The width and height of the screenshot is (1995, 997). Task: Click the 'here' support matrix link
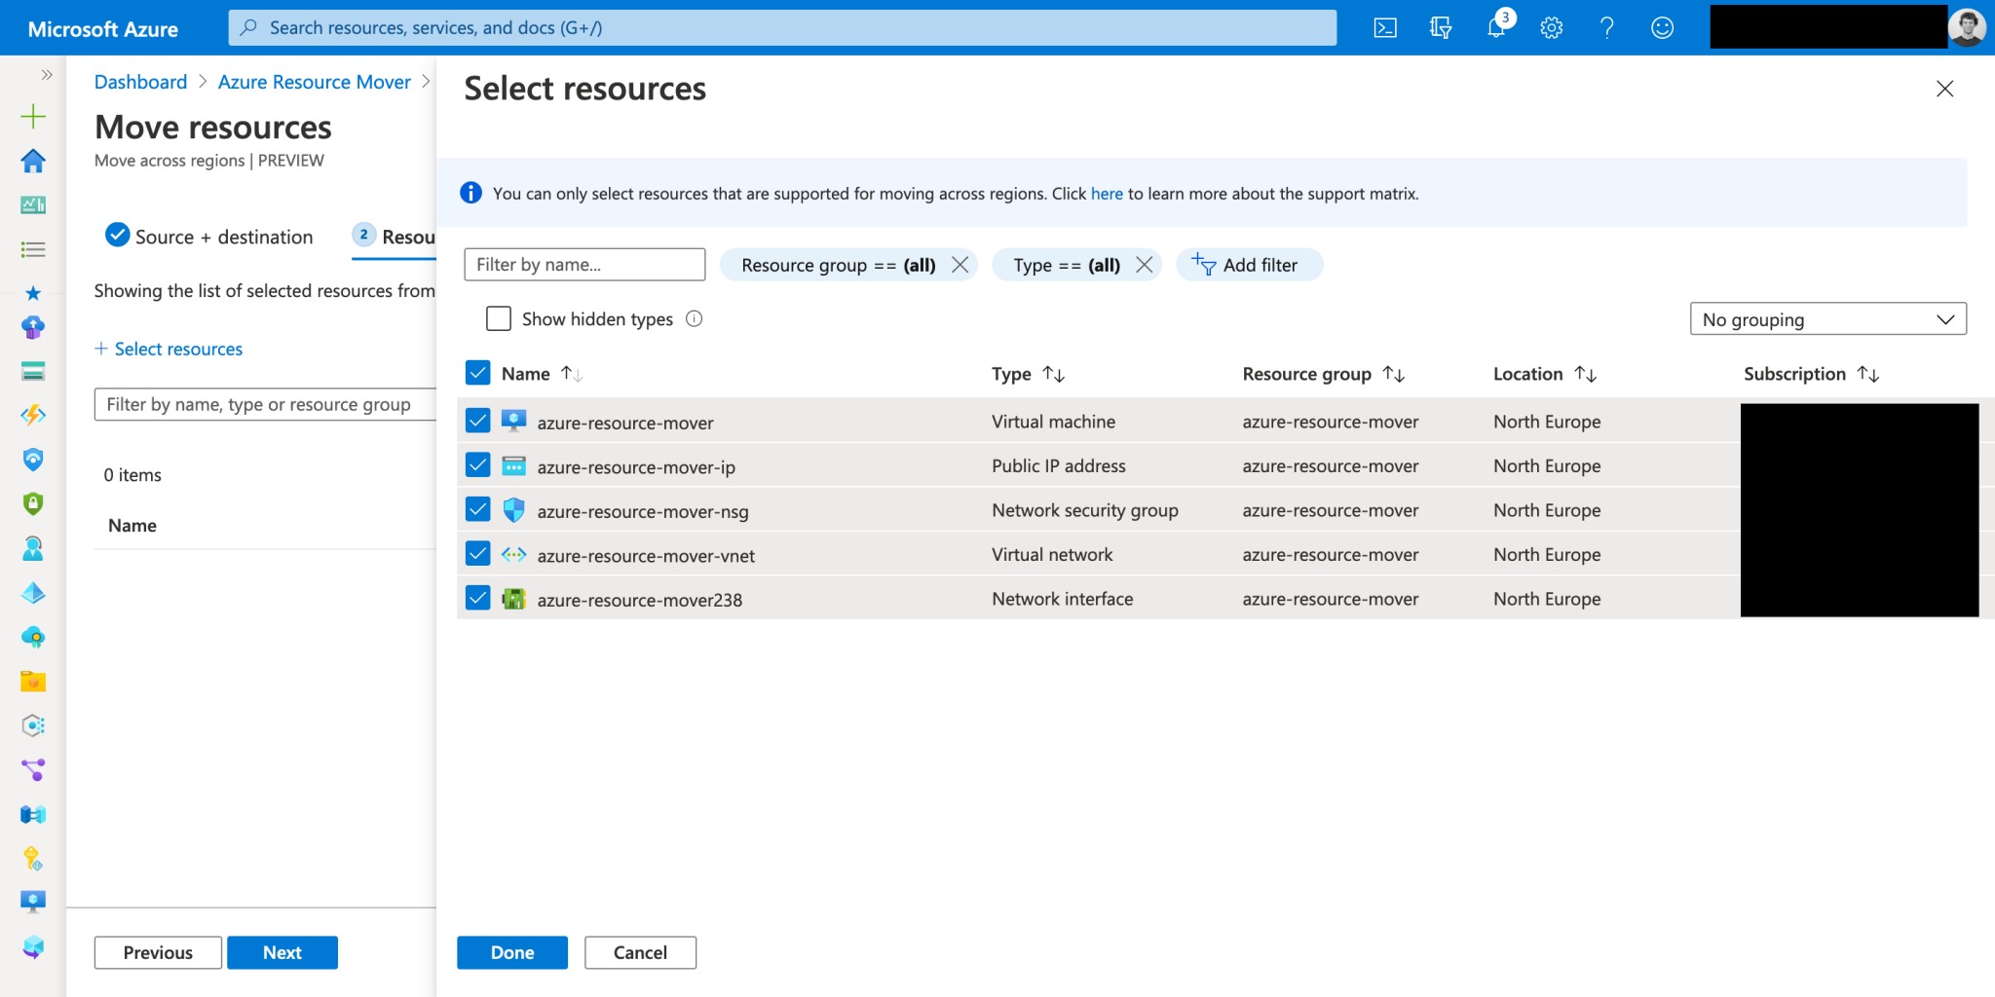pos(1106,194)
